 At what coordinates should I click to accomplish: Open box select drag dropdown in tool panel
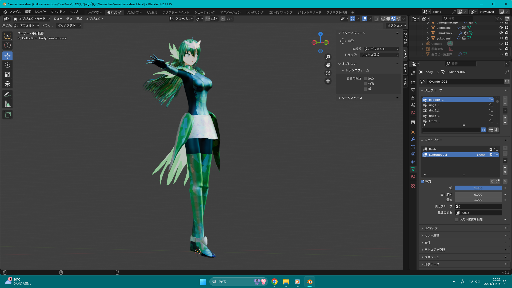coord(379,55)
